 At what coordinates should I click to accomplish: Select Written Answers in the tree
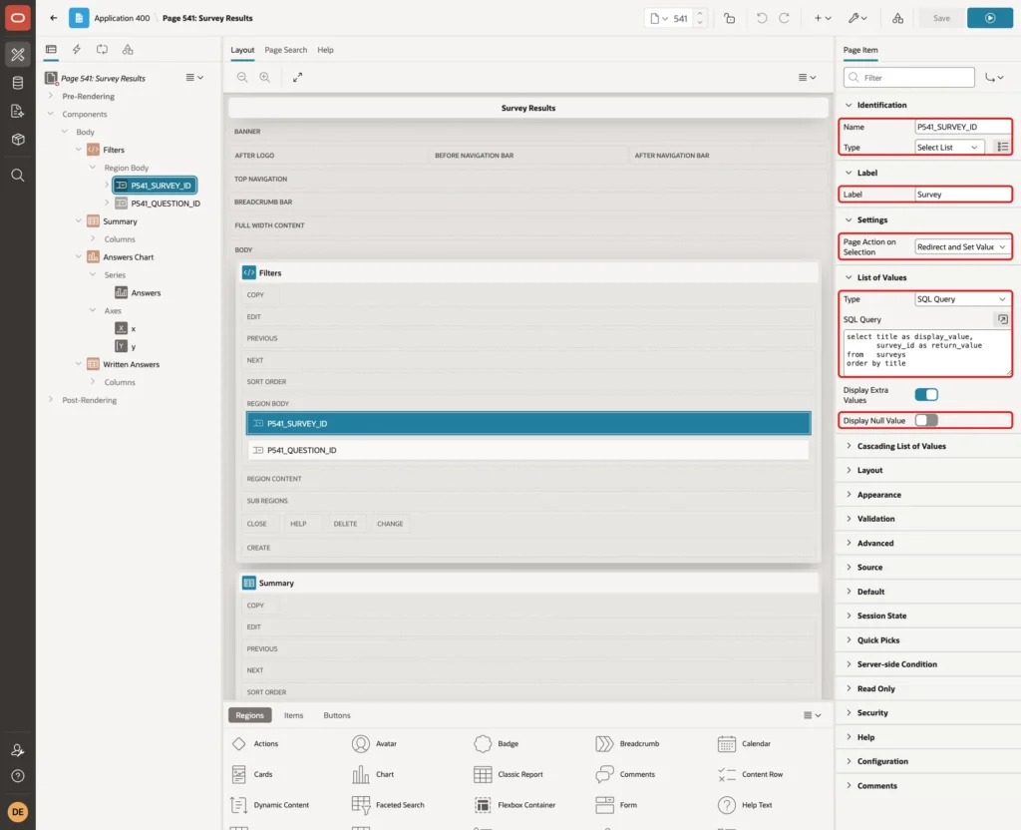[131, 365]
